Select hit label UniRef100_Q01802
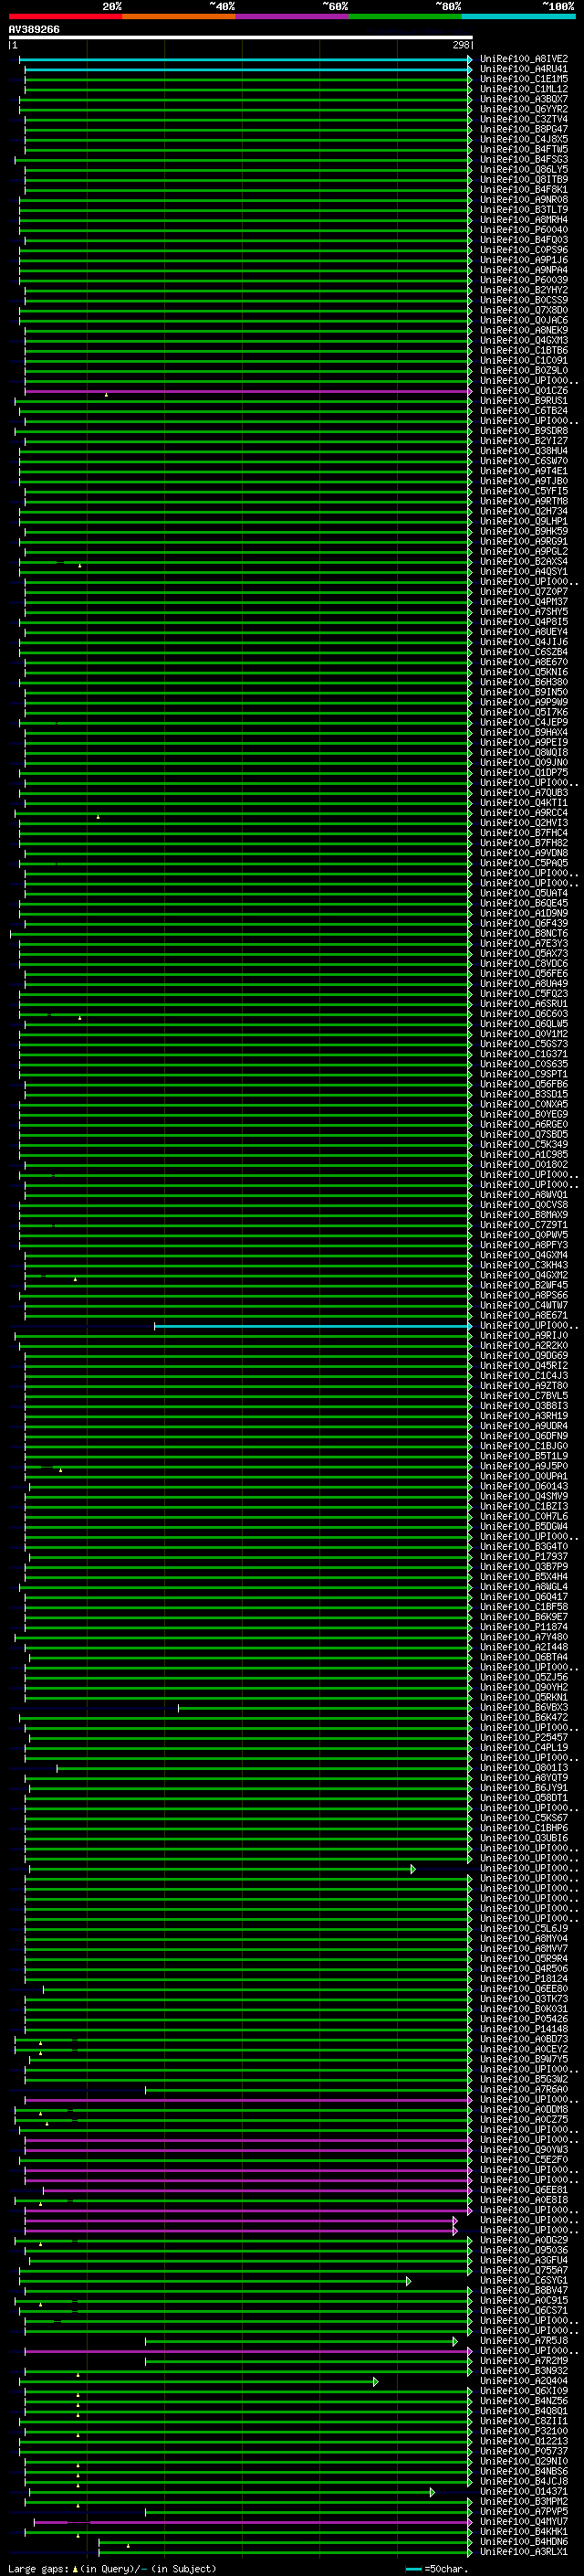The height and width of the screenshot is (2576, 584). coord(524,1164)
